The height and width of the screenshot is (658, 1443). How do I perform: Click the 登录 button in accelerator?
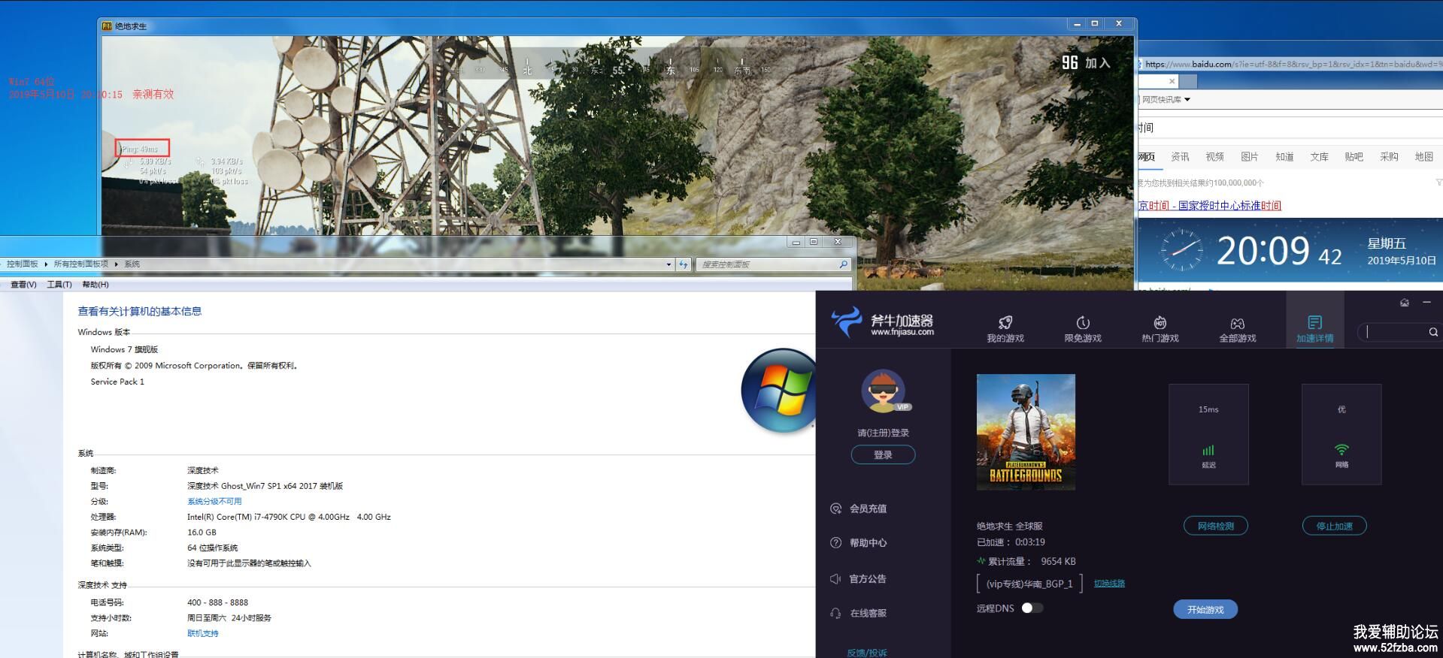[883, 454]
